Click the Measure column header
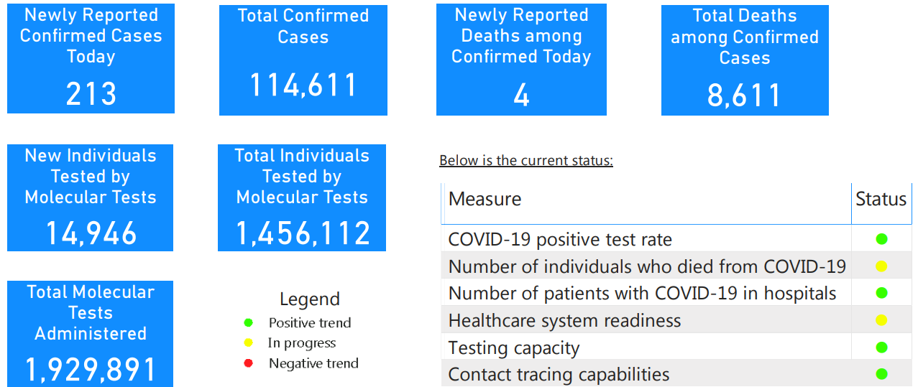Image resolution: width=918 pixels, height=387 pixels. point(485,199)
